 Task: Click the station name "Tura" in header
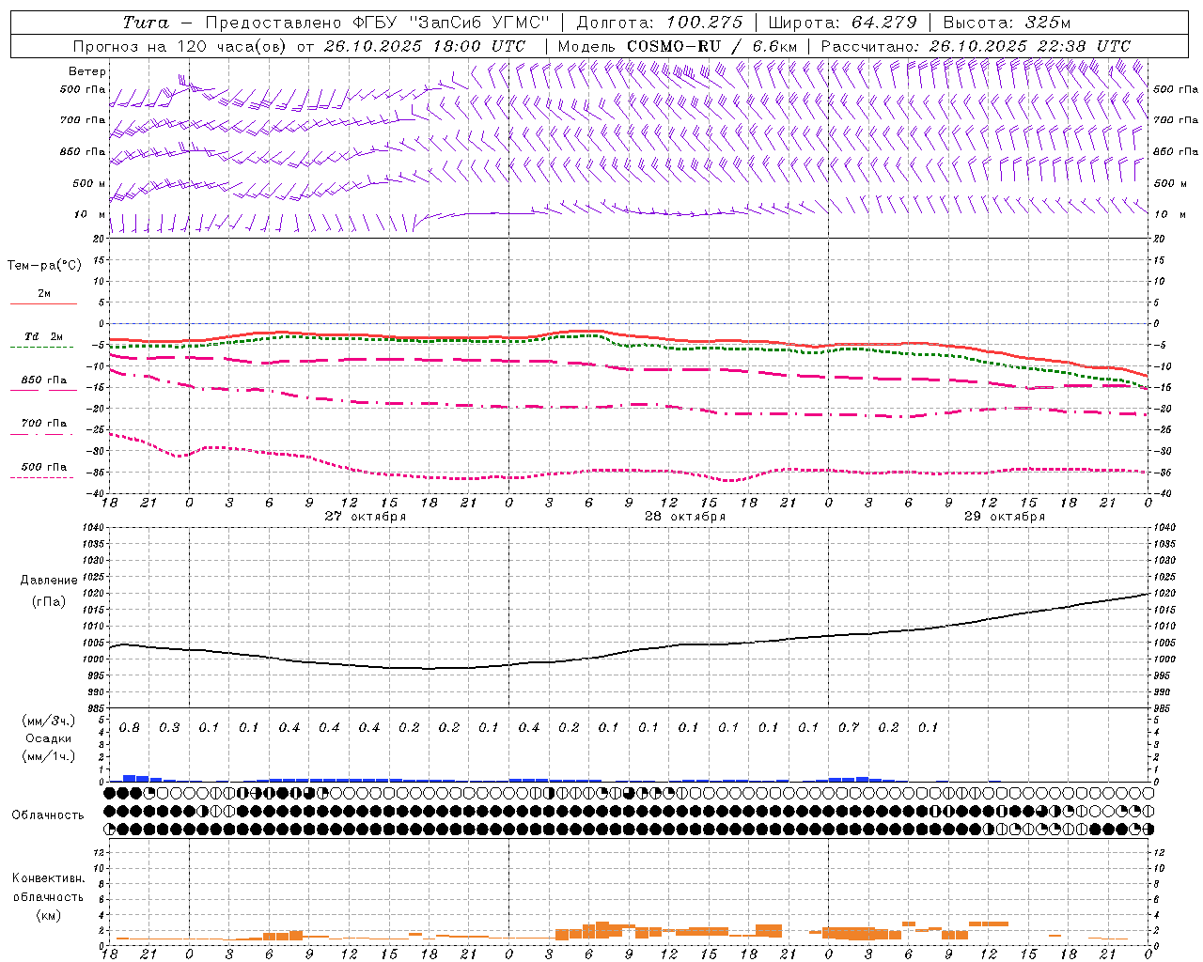click(146, 23)
